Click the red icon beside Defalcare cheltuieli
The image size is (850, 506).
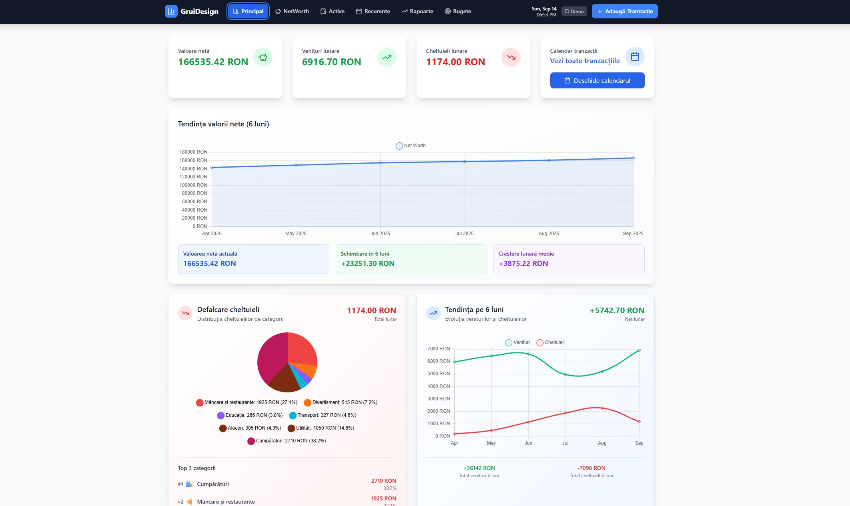[x=185, y=313]
